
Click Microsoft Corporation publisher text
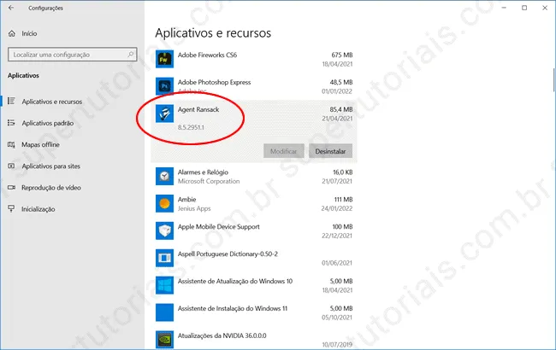coord(209,181)
